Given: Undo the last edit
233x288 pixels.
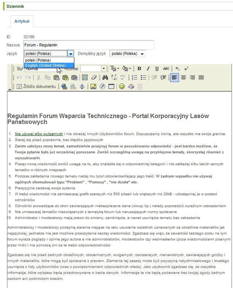Looking at the screenshot, I should coord(19,78).
